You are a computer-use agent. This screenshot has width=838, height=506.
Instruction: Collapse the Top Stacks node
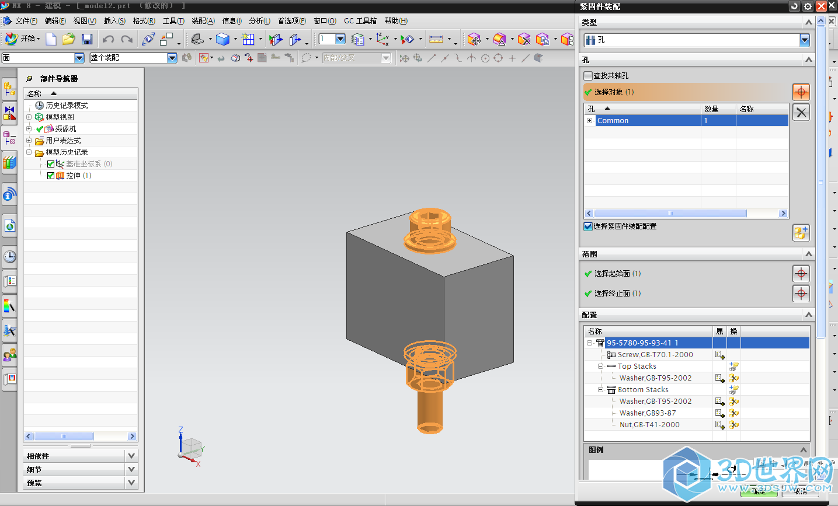click(x=600, y=367)
